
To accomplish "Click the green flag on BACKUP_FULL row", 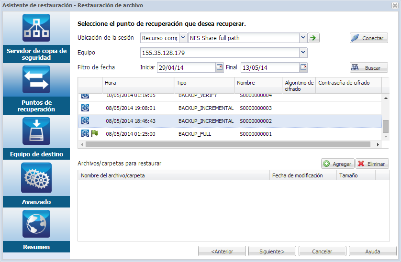I will 95,133.
